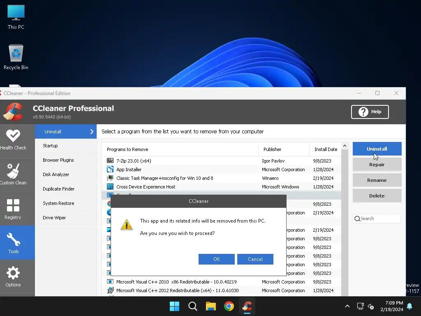Viewport: 421px width, 316px height.
Task: Open the Recycle Bin desktop icon
Action: 16,57
